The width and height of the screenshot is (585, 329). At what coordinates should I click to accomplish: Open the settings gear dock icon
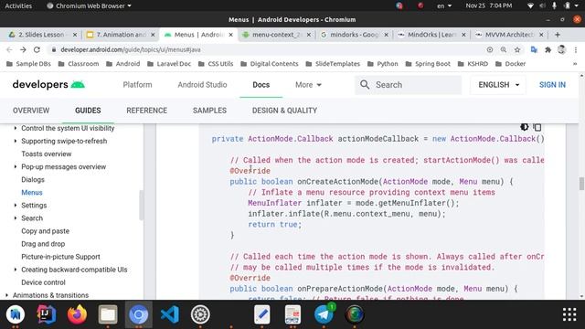pos(200,314)
